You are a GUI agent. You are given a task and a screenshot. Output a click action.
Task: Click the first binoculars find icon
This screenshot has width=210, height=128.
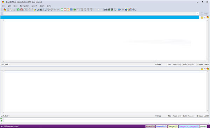106,10
